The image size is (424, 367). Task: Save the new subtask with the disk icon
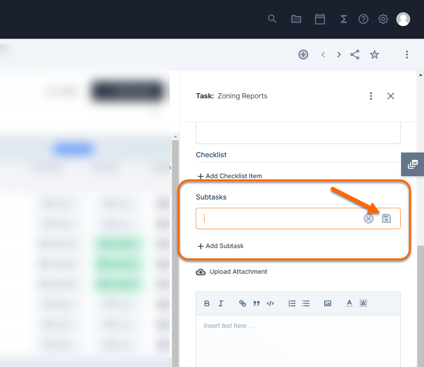pos(386,218)
